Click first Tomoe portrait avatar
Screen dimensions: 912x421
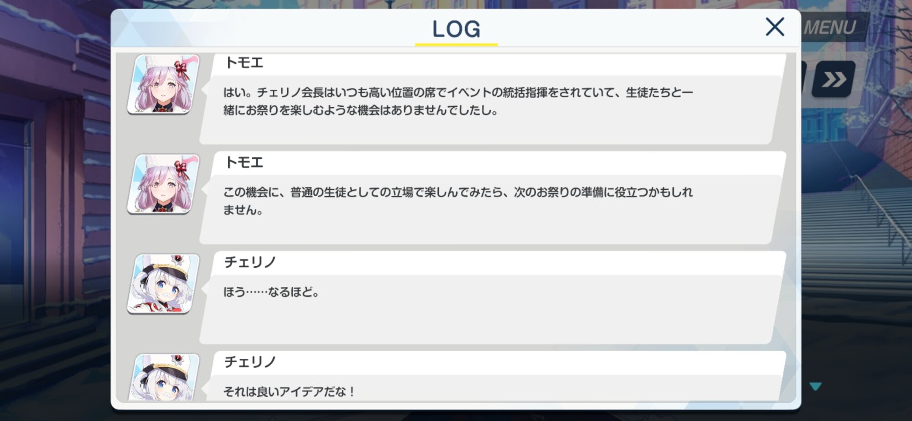point(164,84)
